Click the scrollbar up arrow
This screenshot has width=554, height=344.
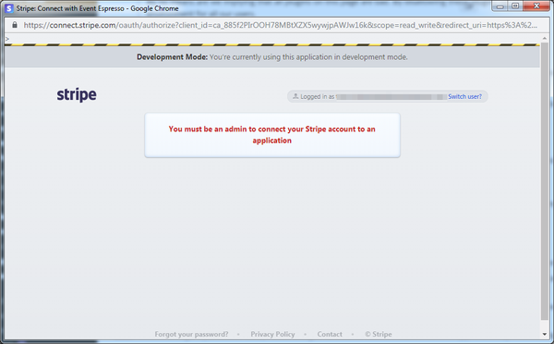click(544, 38)
